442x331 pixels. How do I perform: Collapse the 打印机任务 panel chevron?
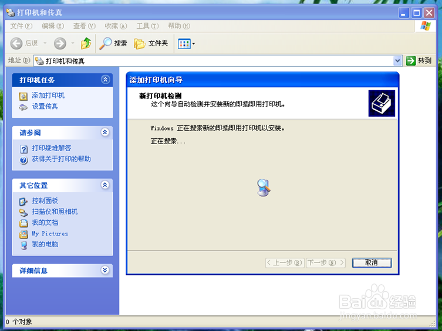[105, 80]
